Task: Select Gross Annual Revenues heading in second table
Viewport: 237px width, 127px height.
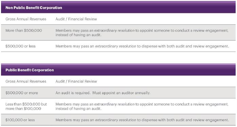Action: click(26, 81)
